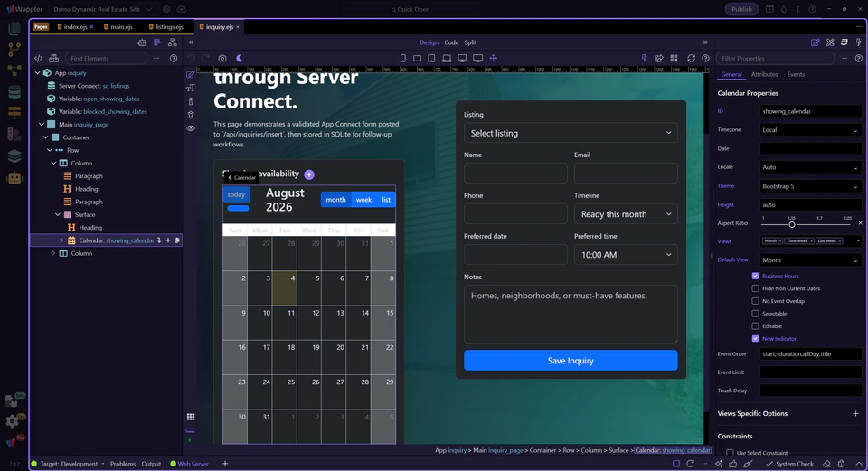
Task: Switch to Split view
Action: 470,42
